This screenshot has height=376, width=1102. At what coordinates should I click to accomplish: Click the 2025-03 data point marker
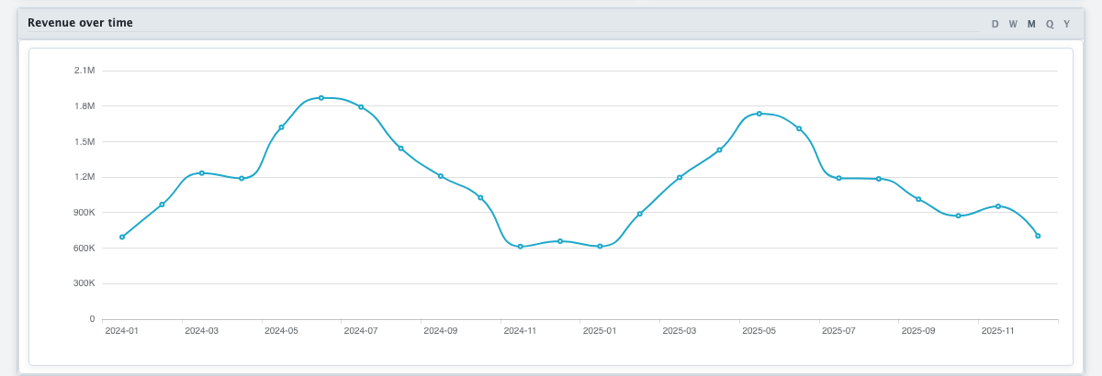coord(680,177)
